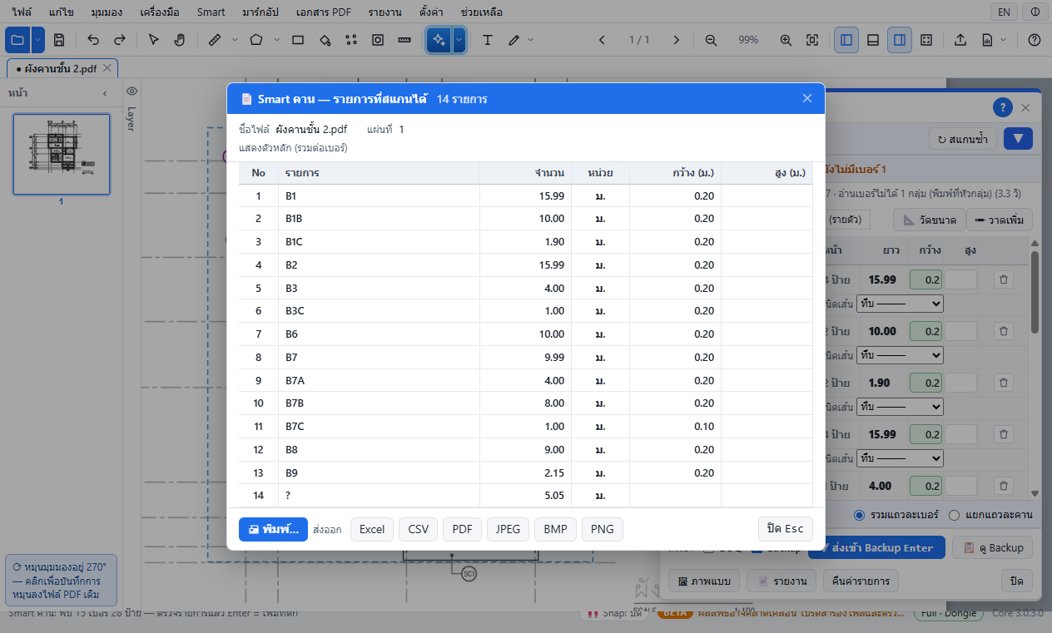
Task: Select the ruler measure tool
Action: tap(214, 40)
